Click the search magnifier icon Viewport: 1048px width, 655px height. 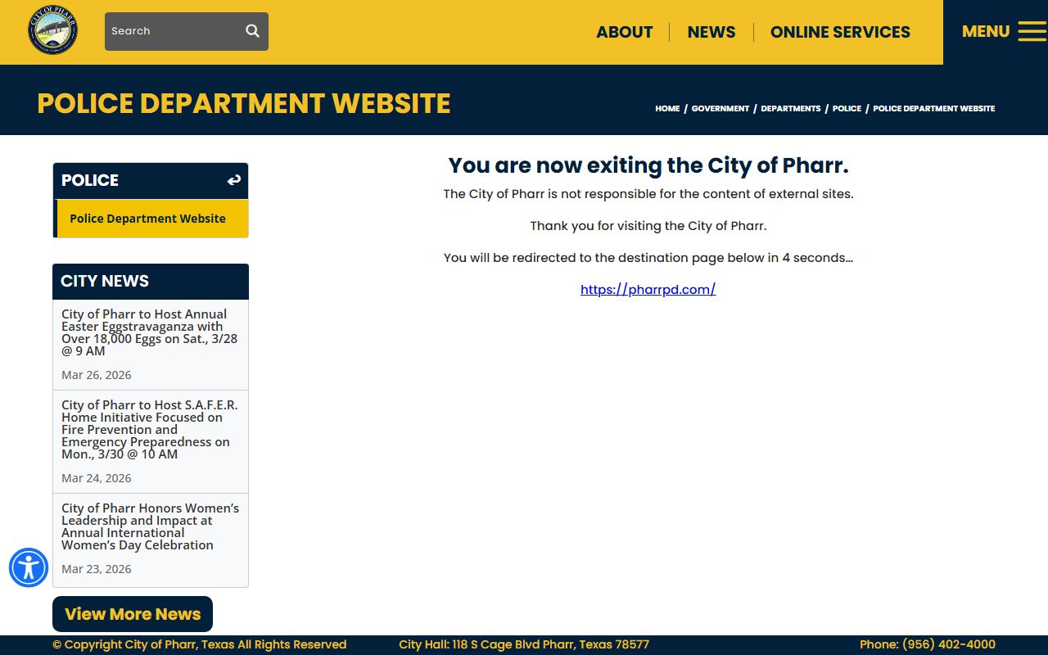pos(252,31)
